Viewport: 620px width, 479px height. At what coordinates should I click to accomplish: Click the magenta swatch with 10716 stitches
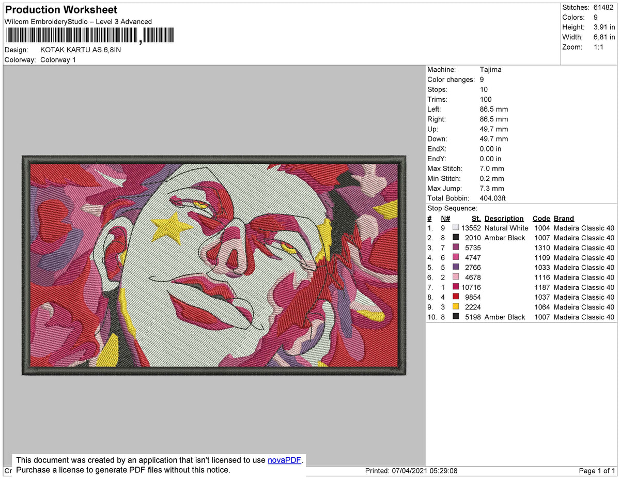(456, 287)
